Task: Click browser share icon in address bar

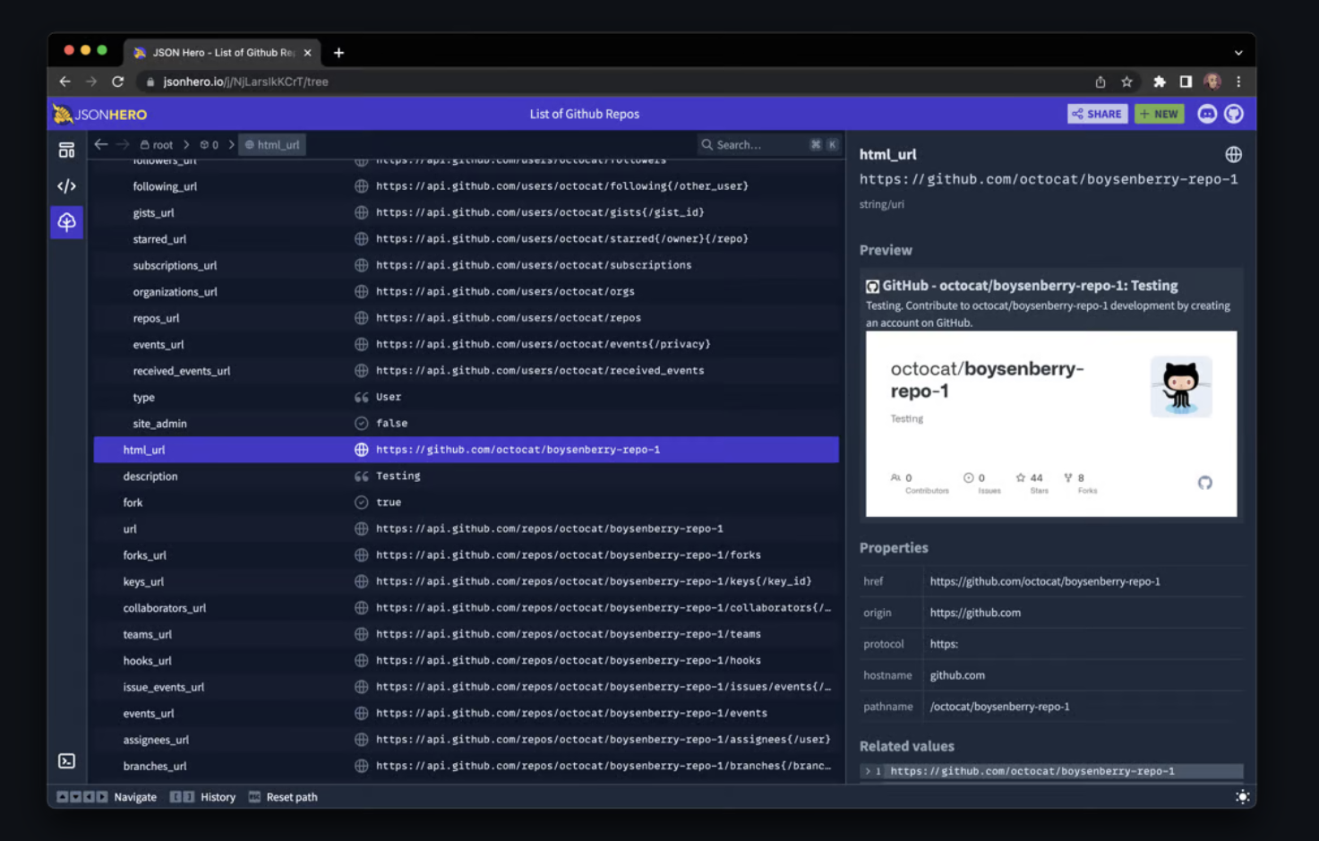Action: 1101,82
